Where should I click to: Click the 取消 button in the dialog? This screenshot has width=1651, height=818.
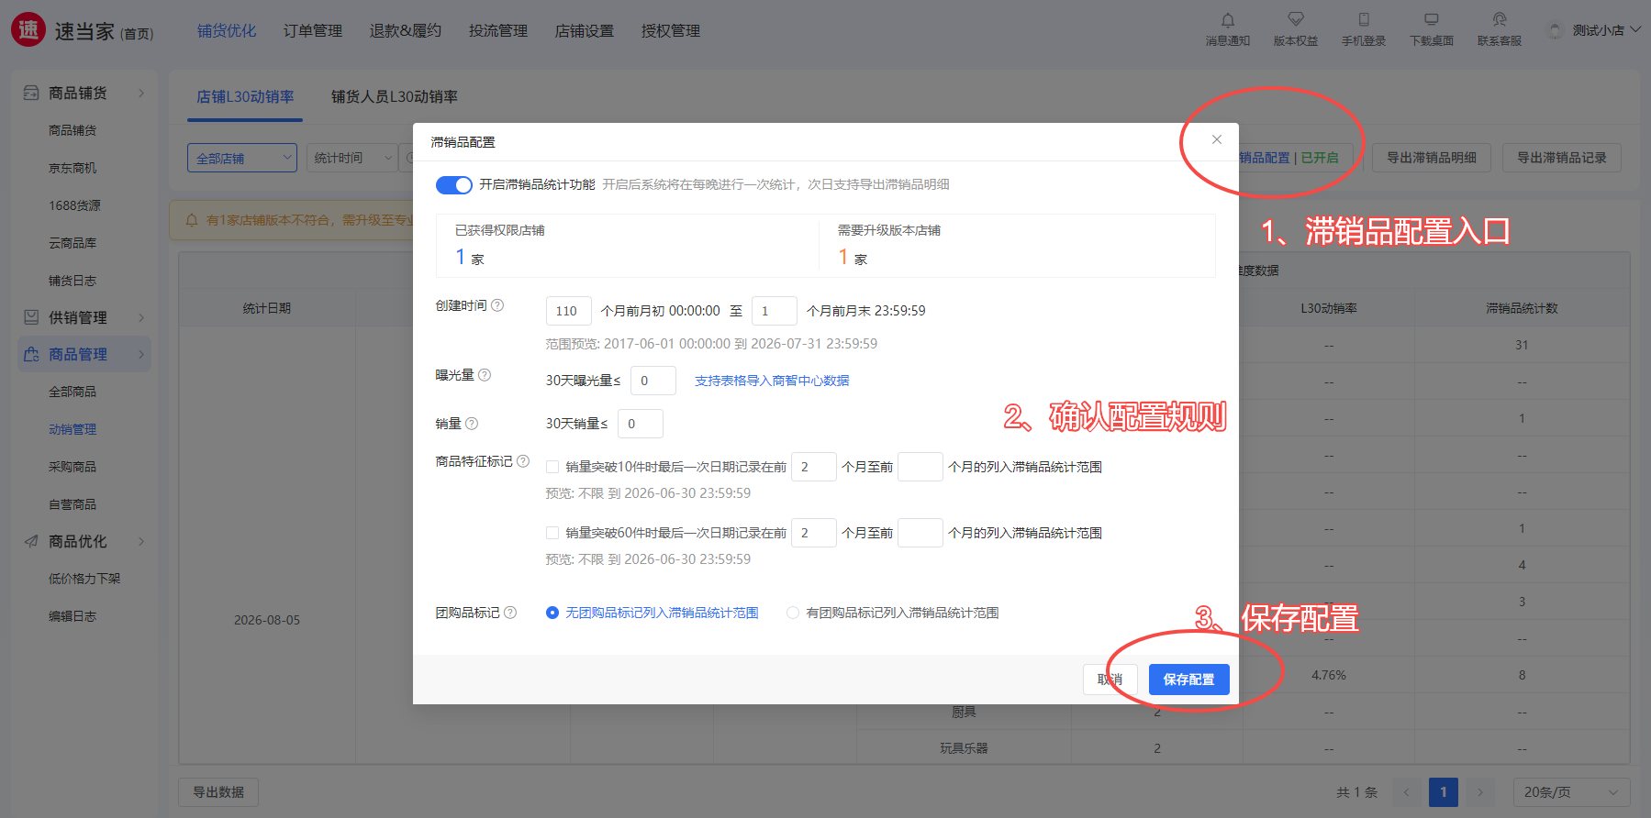pyautogui.click(x=1110, y=680)
